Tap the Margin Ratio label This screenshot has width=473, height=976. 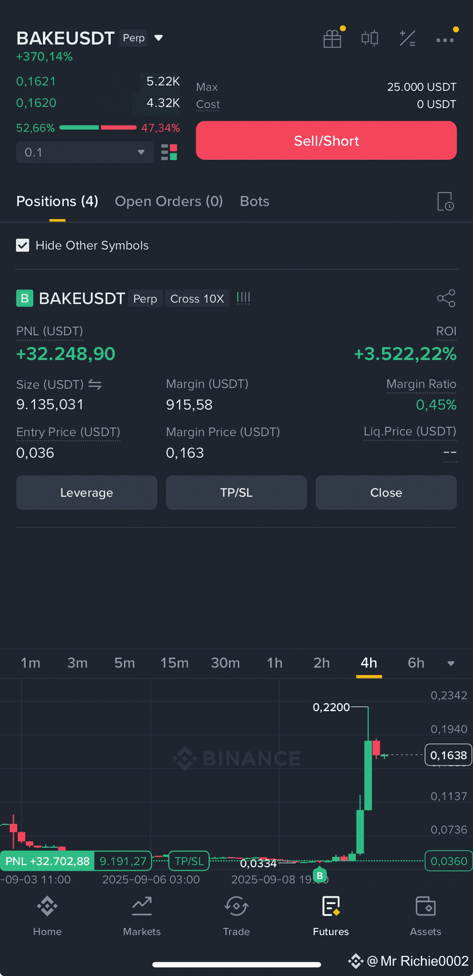pos(421,384)
